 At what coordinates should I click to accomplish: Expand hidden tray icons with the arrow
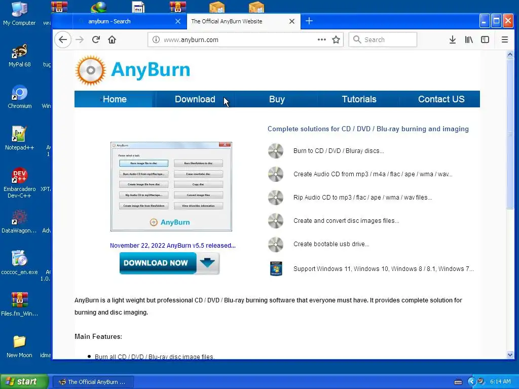pyautogui.click(x=472, y=382)
